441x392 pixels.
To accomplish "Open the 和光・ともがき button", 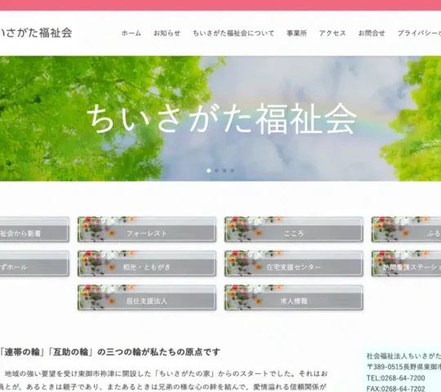I will tap(147, 264).
